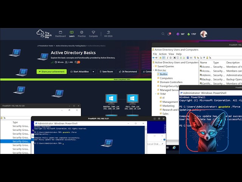Click the Cut scissors icon in ADUC toolbar
This screenshot has width=242, height=182.
pyautogui.click(x=168, y=58)
